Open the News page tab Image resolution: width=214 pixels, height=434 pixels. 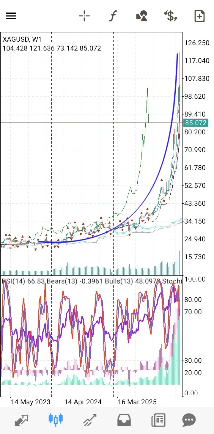pos(158,420)
